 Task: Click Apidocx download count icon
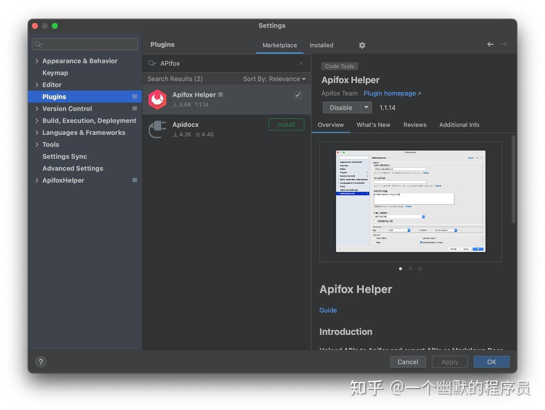(175, 134)
